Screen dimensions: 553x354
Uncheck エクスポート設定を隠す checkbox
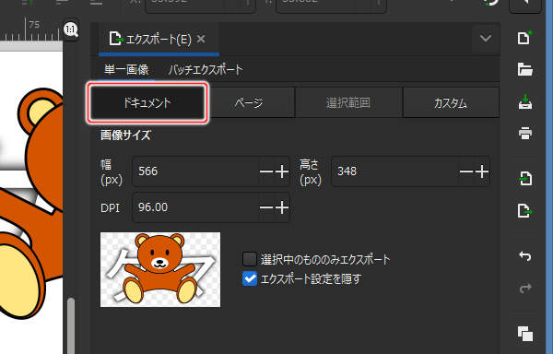[250, 279]
